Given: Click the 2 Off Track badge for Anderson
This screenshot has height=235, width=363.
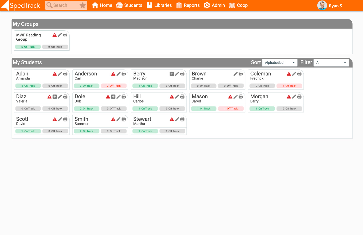Looking at the screenshot, I should pyautogui.click(x=114, y=86).
